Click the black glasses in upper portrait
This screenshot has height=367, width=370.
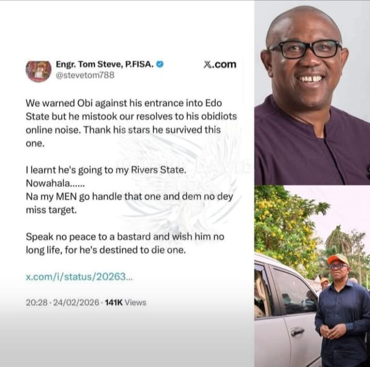[305, 49]
